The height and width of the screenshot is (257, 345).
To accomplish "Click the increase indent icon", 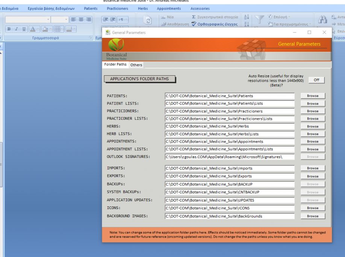I will [113, 19].
